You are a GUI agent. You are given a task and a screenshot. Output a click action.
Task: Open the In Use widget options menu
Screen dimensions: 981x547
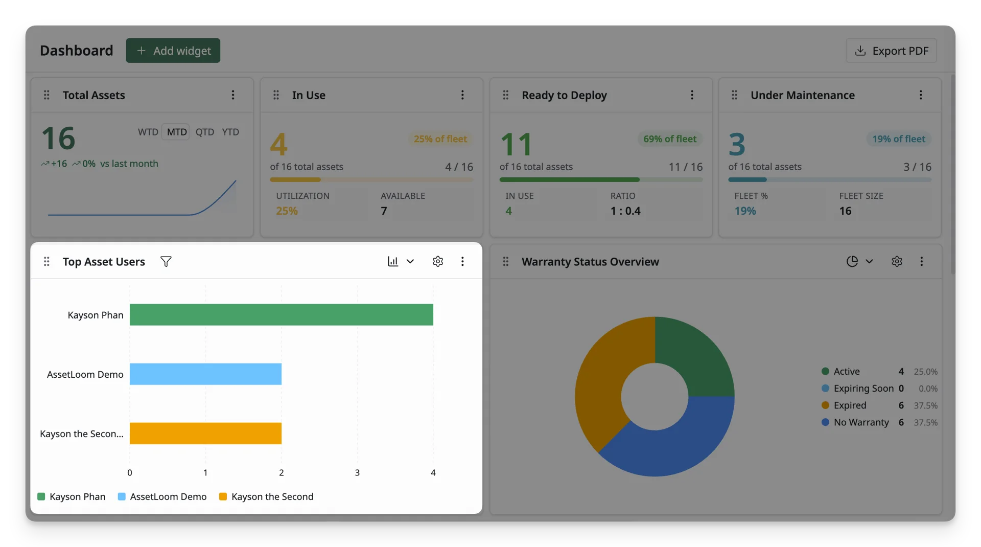pos(462,95)
